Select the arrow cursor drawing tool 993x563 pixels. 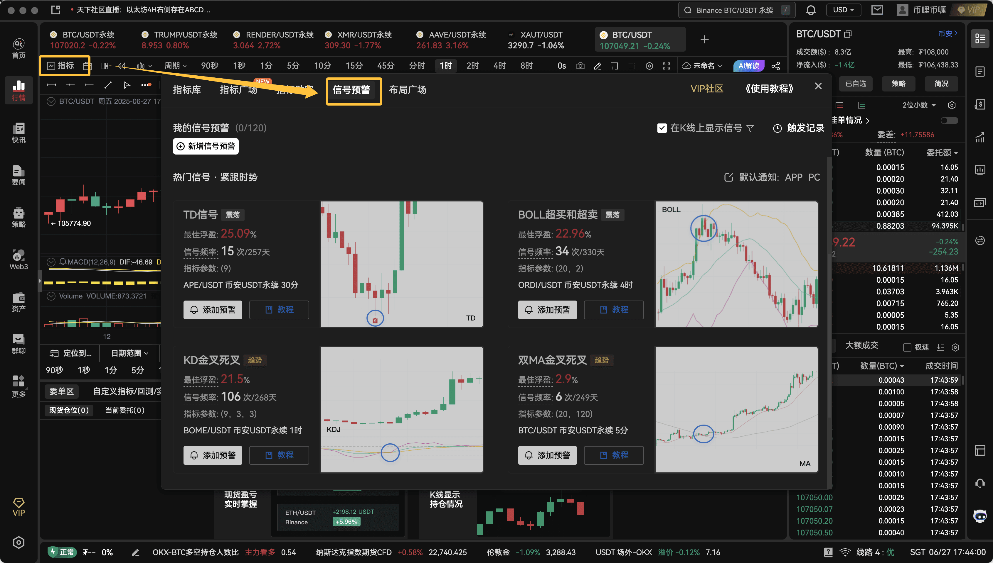(x=127, y=85)
